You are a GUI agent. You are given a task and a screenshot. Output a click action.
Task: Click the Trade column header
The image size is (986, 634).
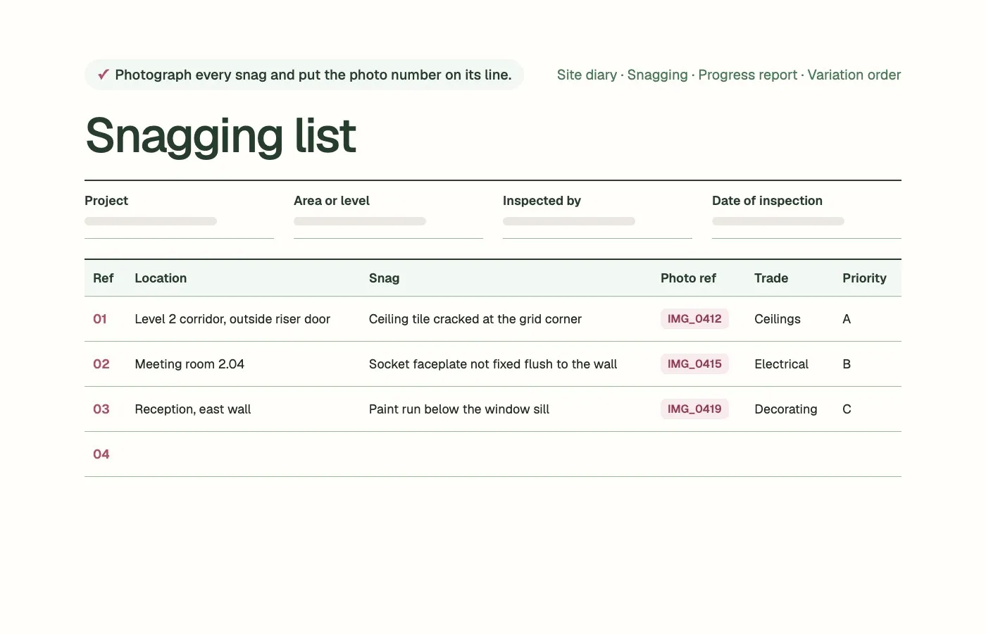(x=771, y=278)
